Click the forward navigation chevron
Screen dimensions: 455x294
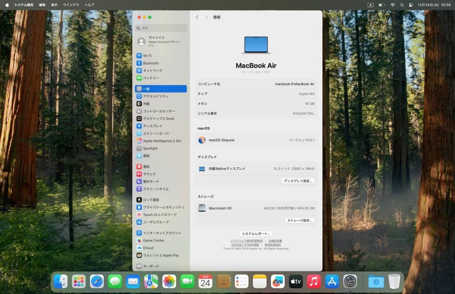206,17
